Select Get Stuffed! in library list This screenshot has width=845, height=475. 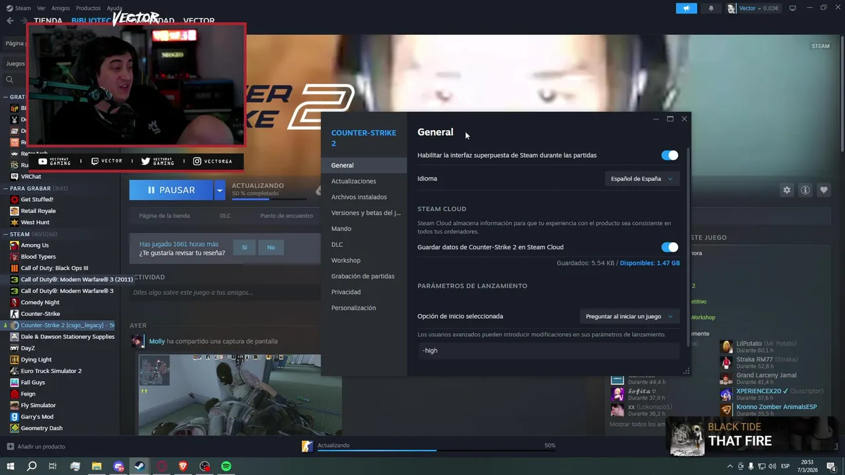(37, 199)
